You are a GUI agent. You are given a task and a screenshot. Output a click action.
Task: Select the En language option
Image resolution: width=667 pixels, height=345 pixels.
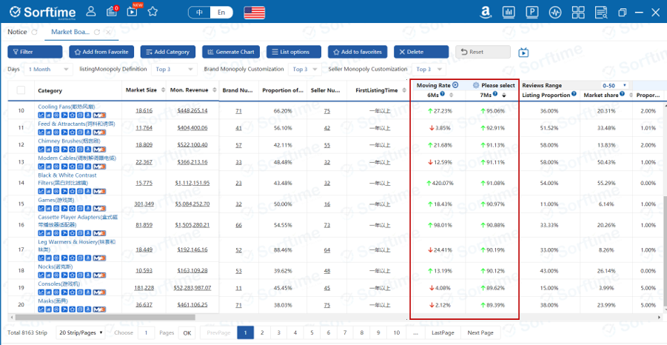[221, 13]
